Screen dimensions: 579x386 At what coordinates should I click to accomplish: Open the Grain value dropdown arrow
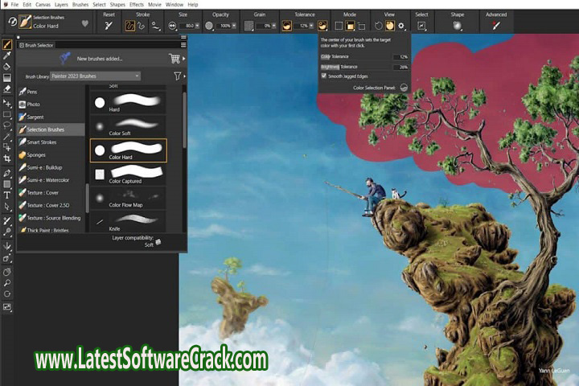tap(273, 26)
